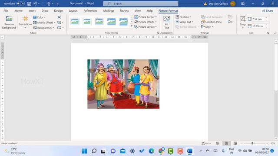Collapse the ribbon
Image resolution: width=278 pixels, height=156 pixels.
[275, 33]
